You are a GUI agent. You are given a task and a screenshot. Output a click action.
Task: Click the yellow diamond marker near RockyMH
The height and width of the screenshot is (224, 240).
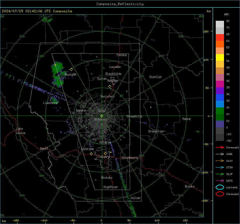click(71, 70)
